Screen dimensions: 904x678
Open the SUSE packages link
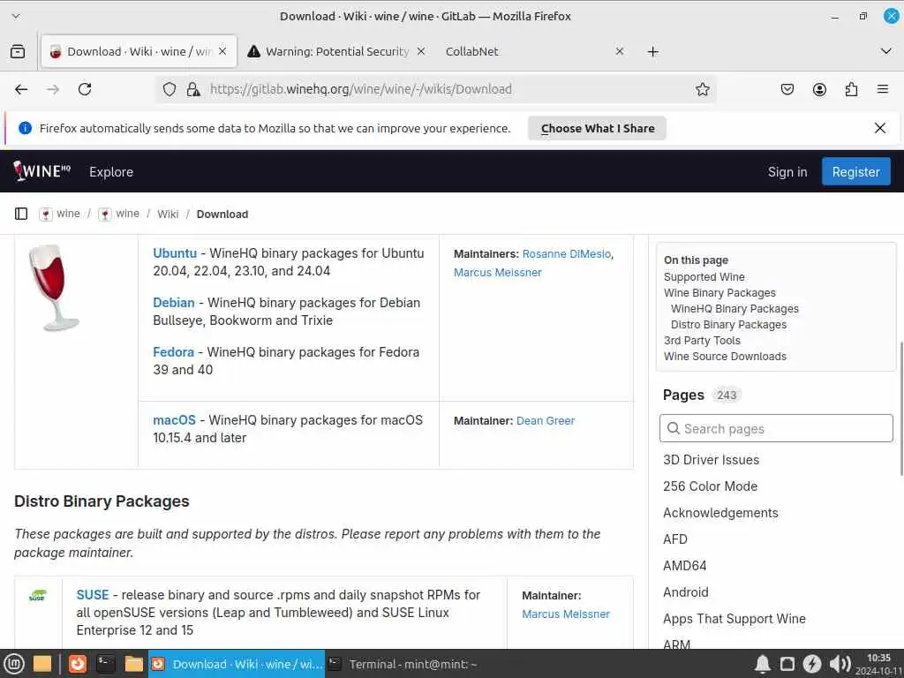(92, 595)
